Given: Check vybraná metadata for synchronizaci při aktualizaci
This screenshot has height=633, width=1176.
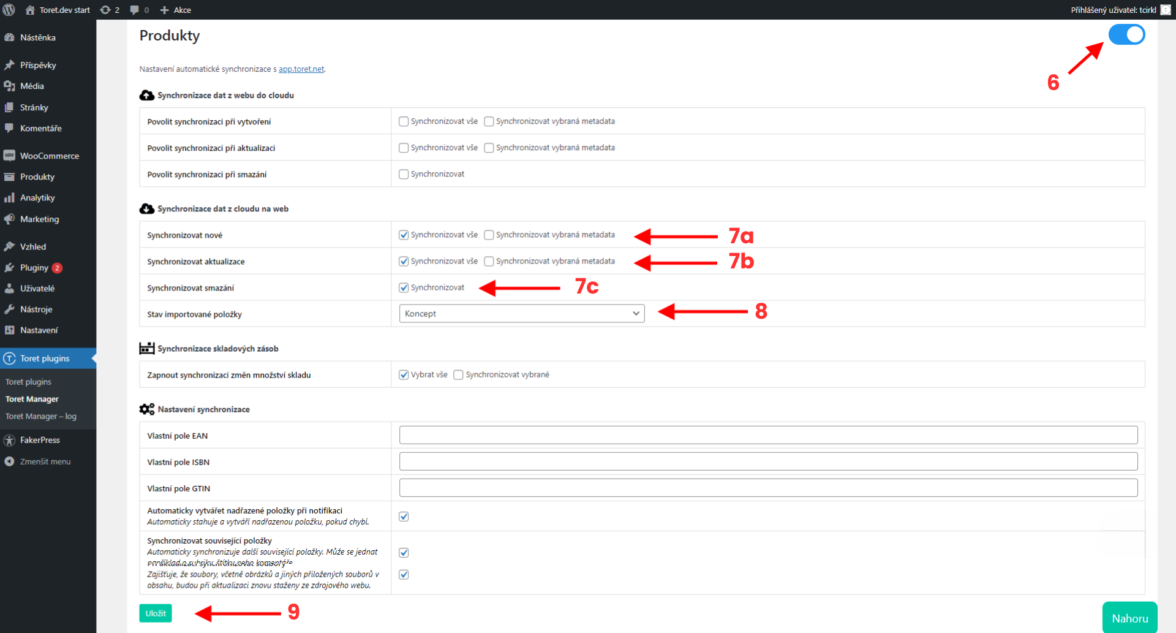Looking at the screenshot, I should point(489,148).
